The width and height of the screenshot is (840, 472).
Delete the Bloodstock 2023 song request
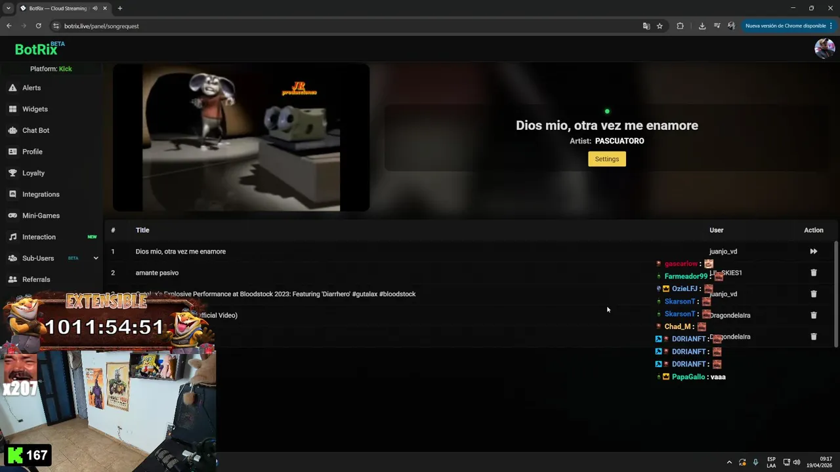click(x=814, y=294)
